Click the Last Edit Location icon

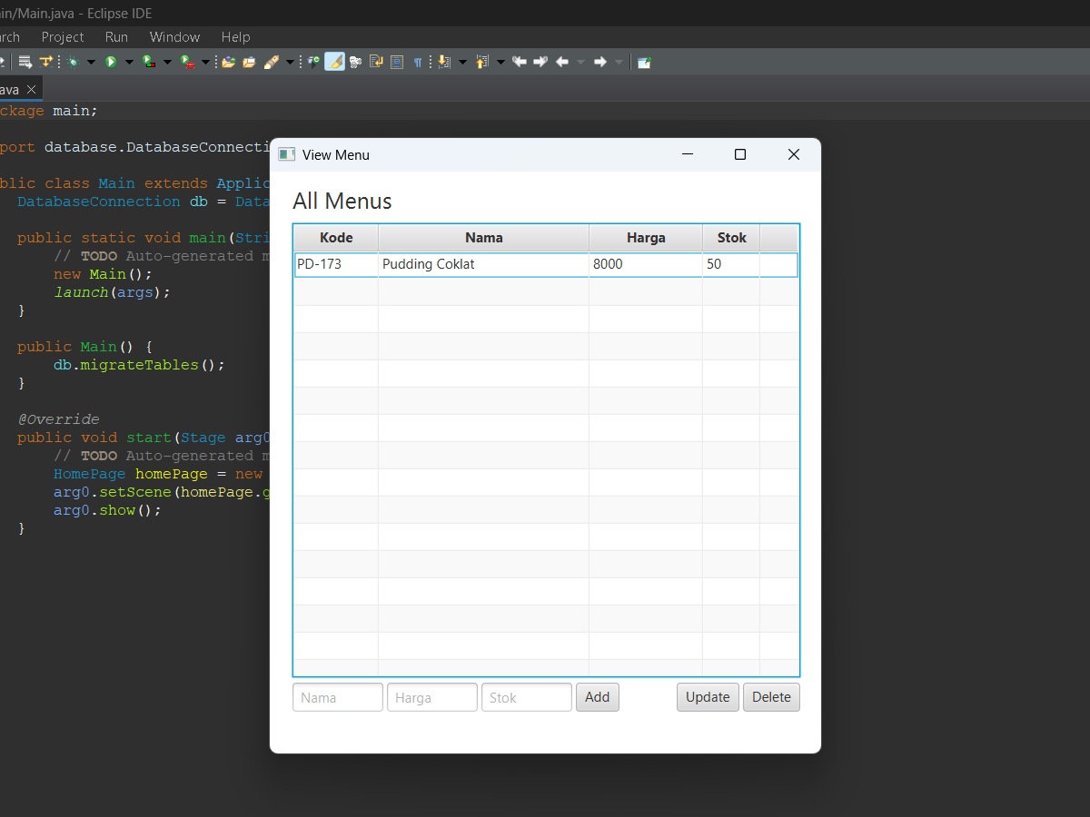tap(520, 62)
